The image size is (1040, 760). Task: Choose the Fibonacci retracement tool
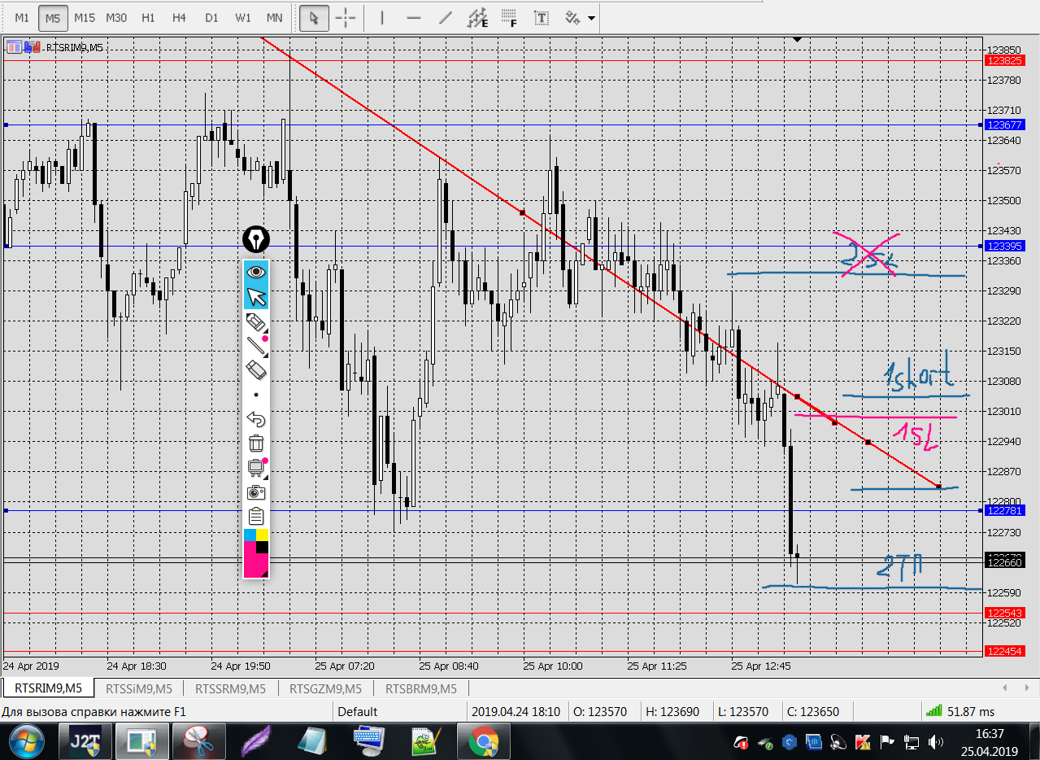click(510, 17)
